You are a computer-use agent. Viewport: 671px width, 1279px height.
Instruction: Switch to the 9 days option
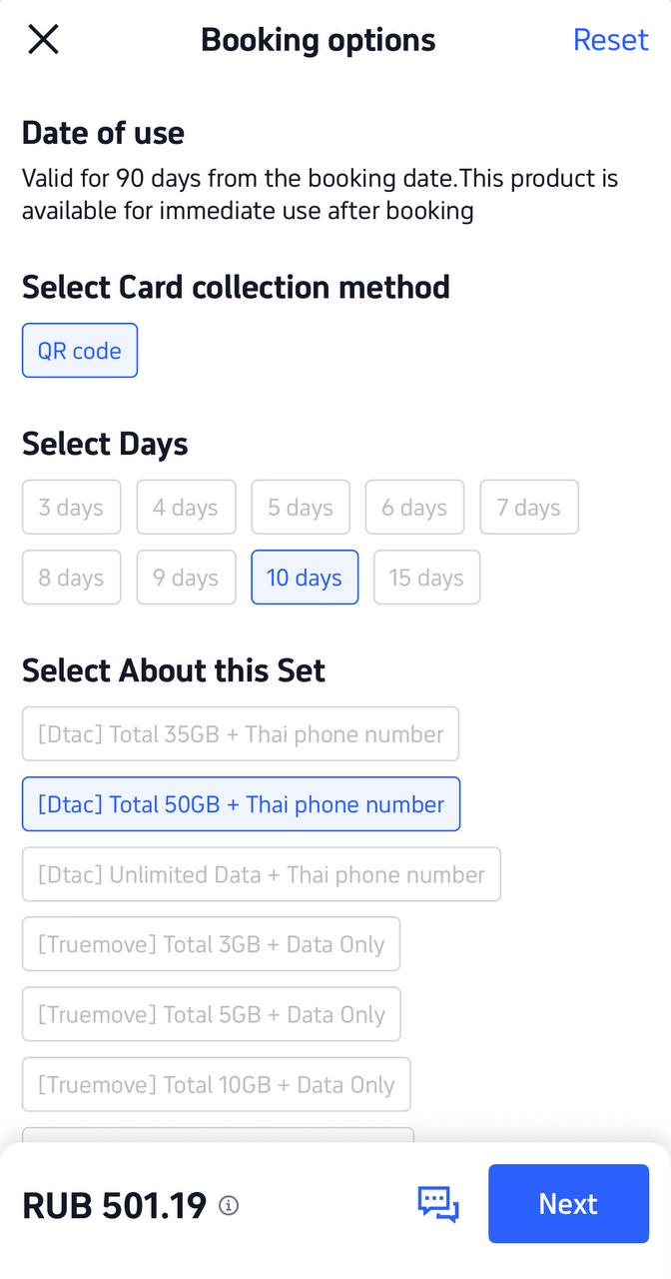[x=186, y=578]
